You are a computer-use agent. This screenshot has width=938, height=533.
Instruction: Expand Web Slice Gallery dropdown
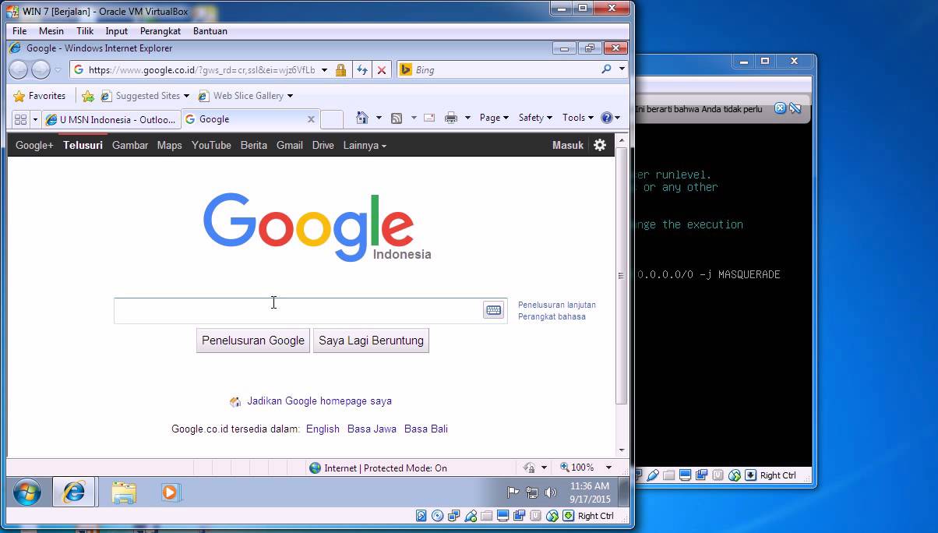tap(290, 96)
